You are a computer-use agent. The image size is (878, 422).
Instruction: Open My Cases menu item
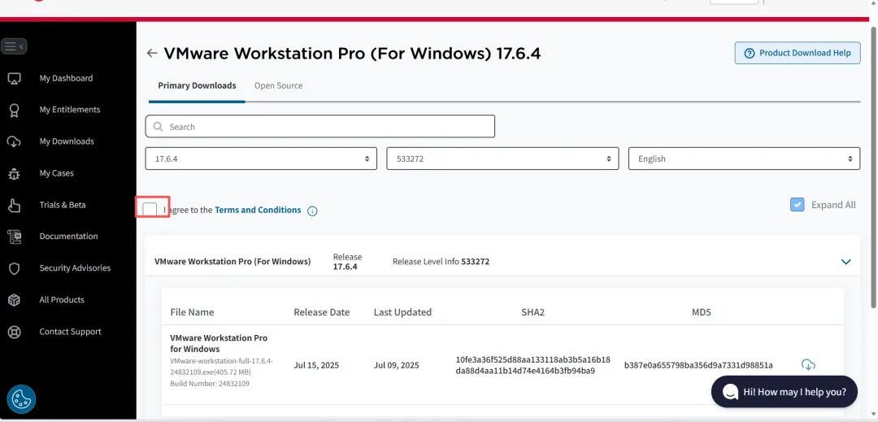pyautogui.click(x=57, y=173)
